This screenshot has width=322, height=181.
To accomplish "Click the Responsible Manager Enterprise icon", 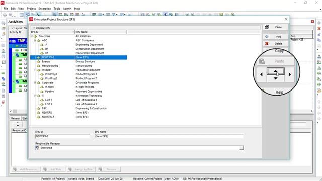I will pyautogui.click(x=37, y=148).
